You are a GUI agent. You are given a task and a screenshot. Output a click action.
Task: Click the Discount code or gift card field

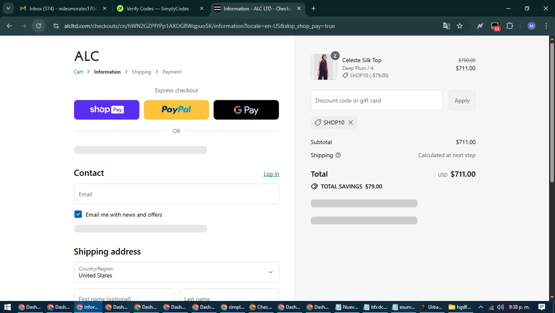coord(377,101)
